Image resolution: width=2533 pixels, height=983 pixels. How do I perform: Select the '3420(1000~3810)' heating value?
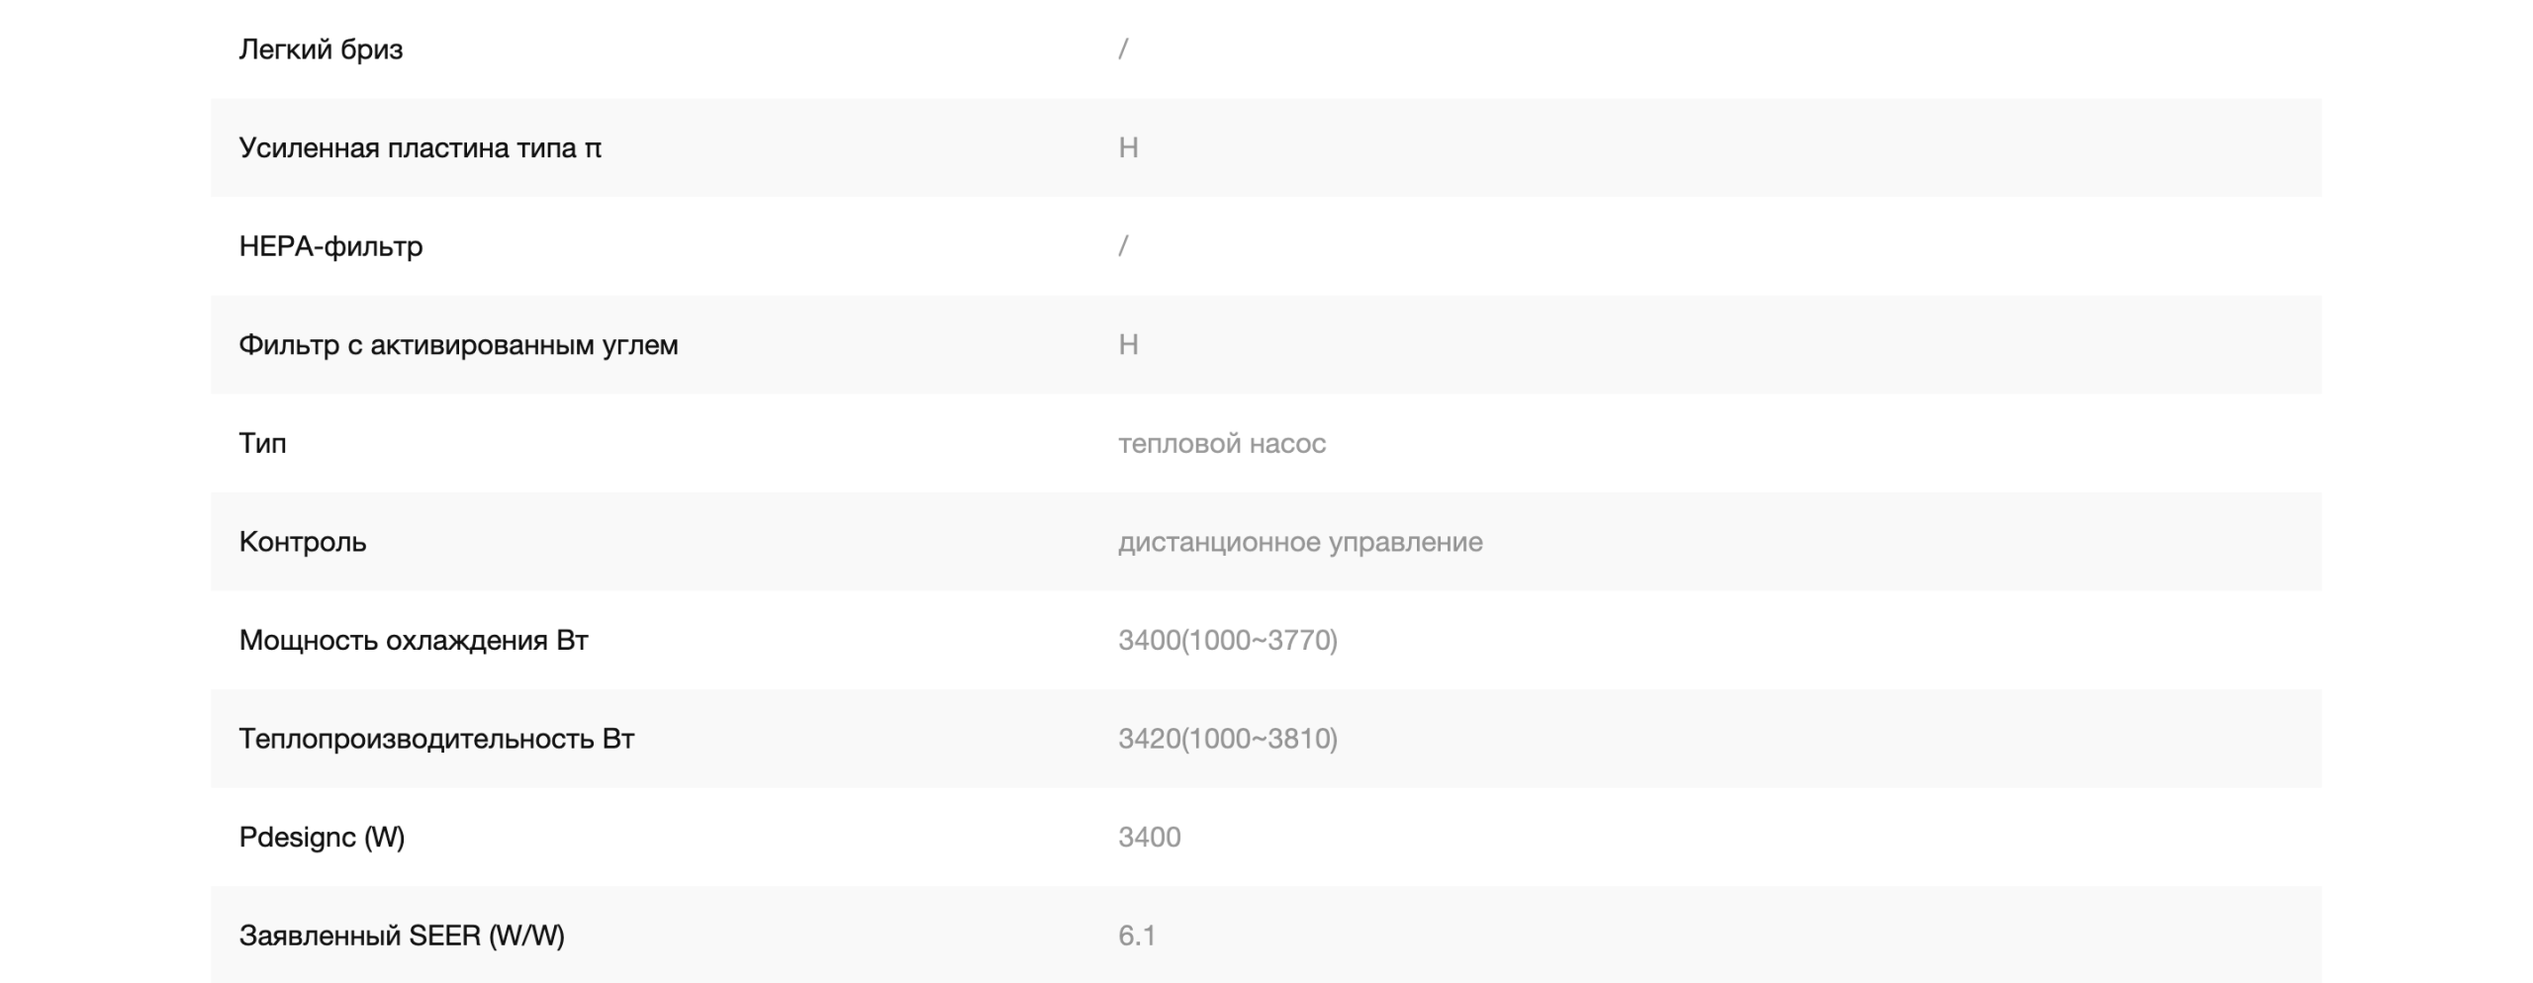point(1228,739)
